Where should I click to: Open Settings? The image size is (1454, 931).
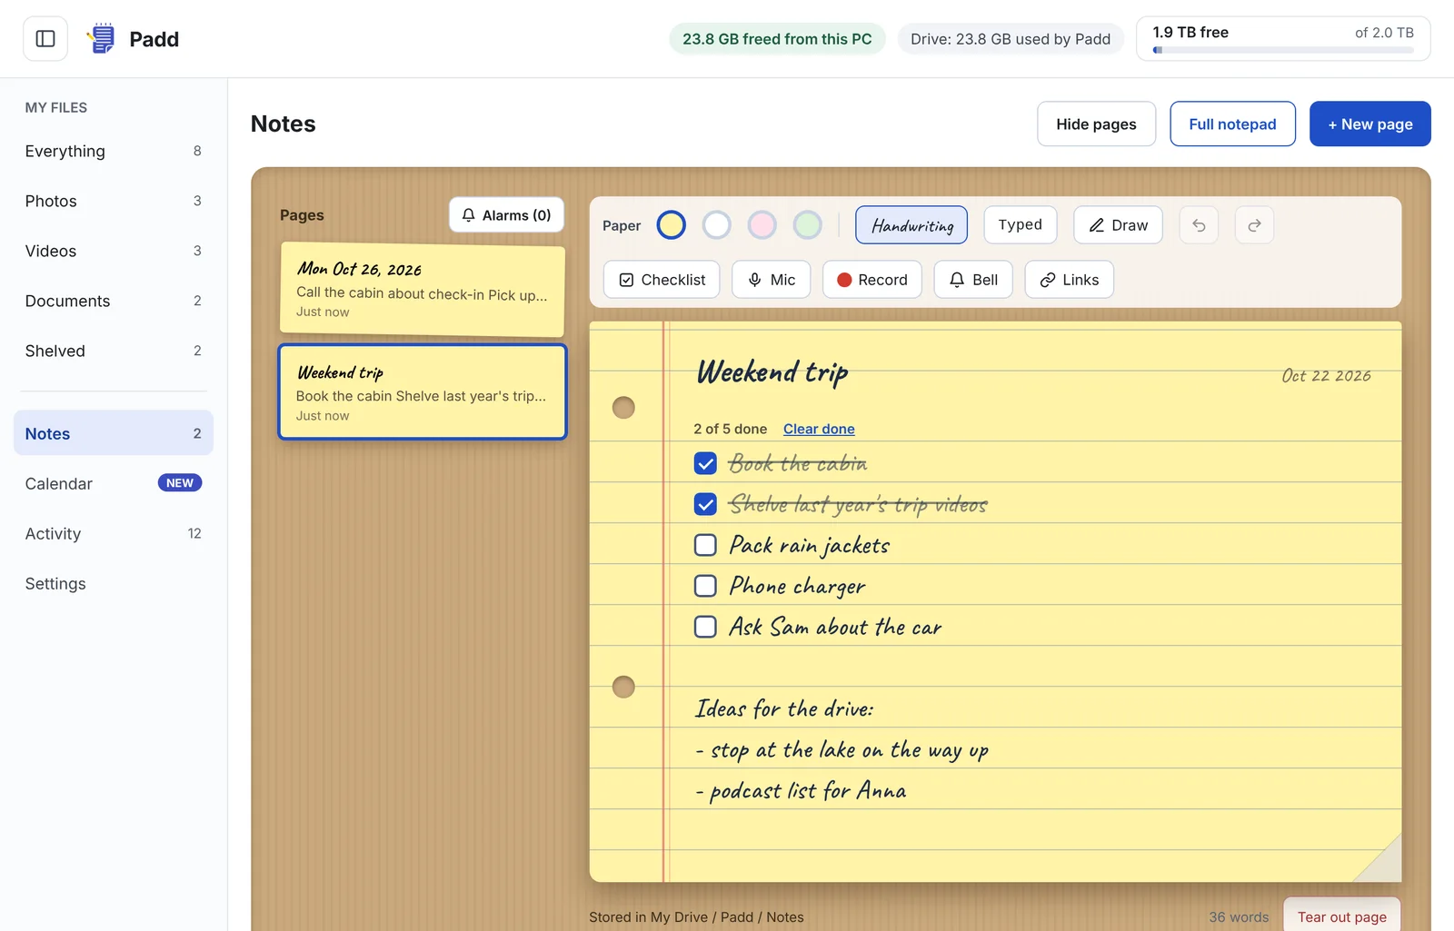(114, 583)
